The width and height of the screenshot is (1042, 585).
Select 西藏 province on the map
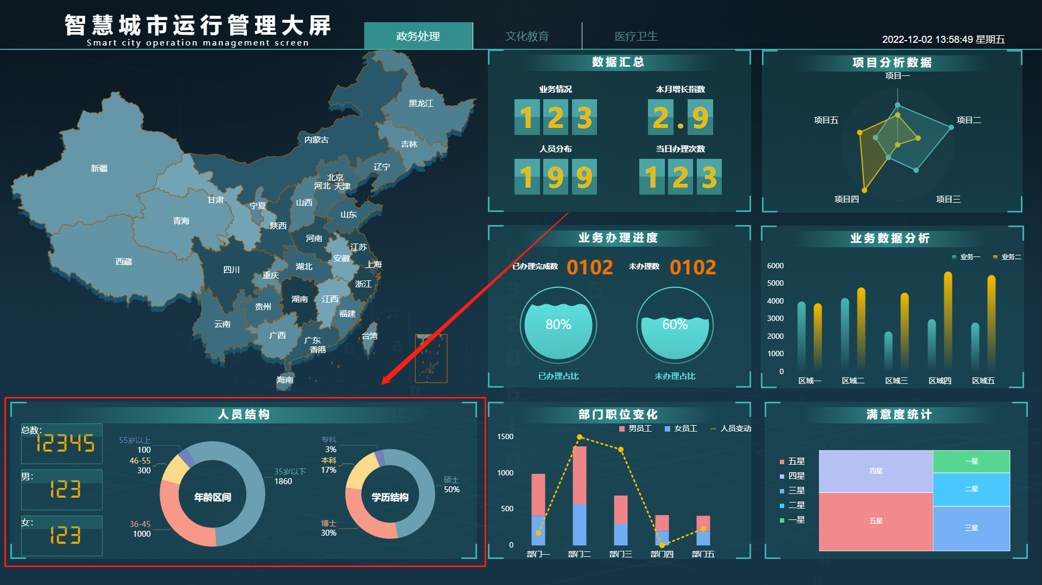(x=124, y=262)
